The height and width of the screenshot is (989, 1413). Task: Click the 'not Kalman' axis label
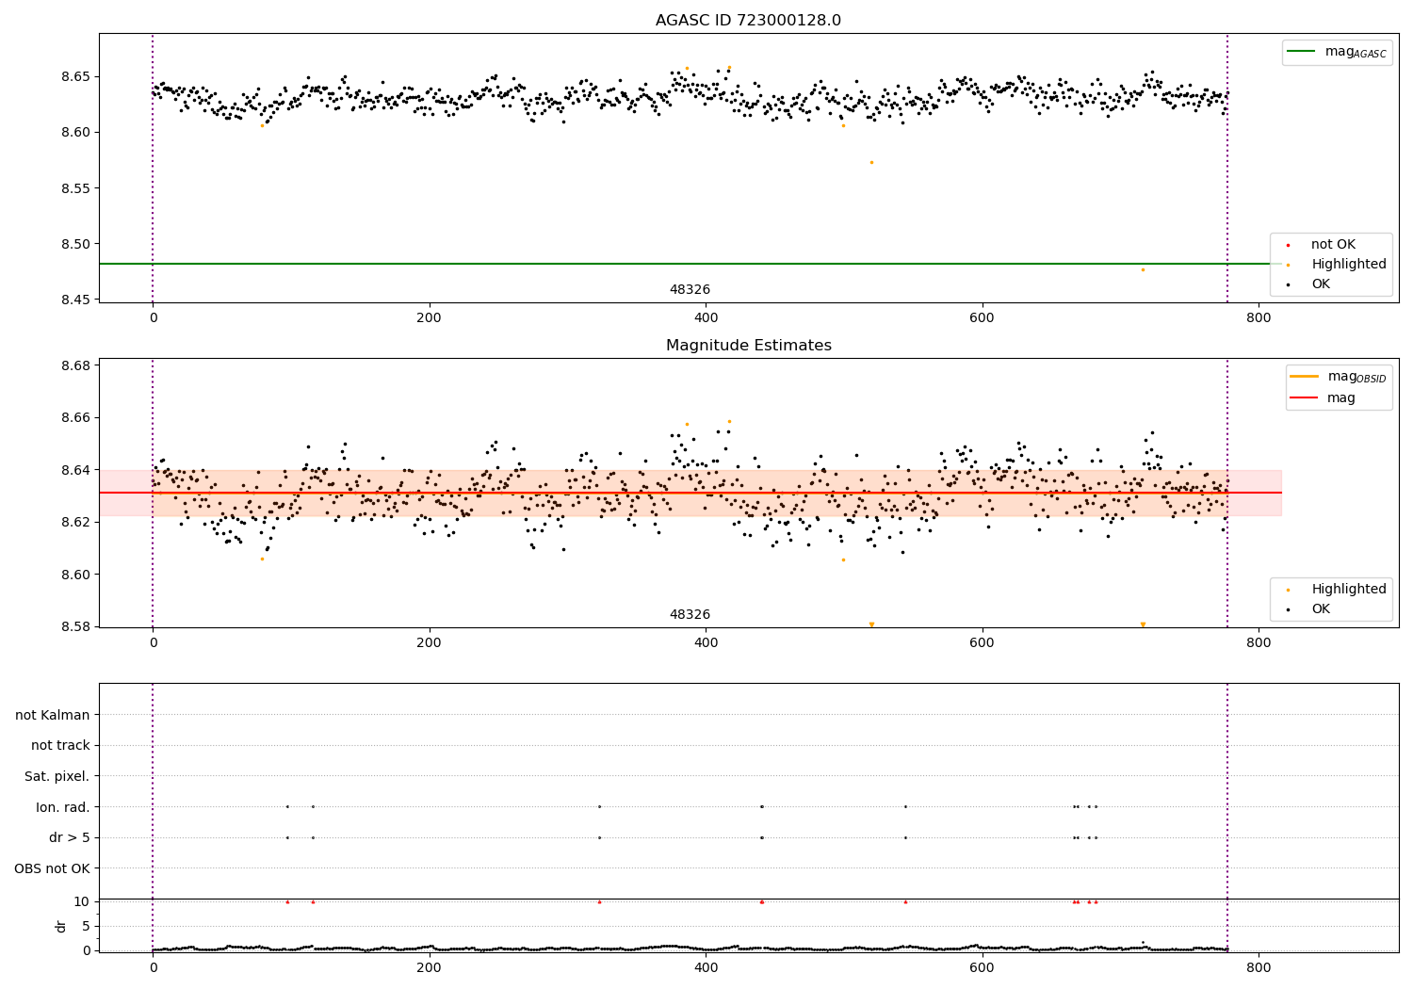pyautogui.click(x=53, y=715)
